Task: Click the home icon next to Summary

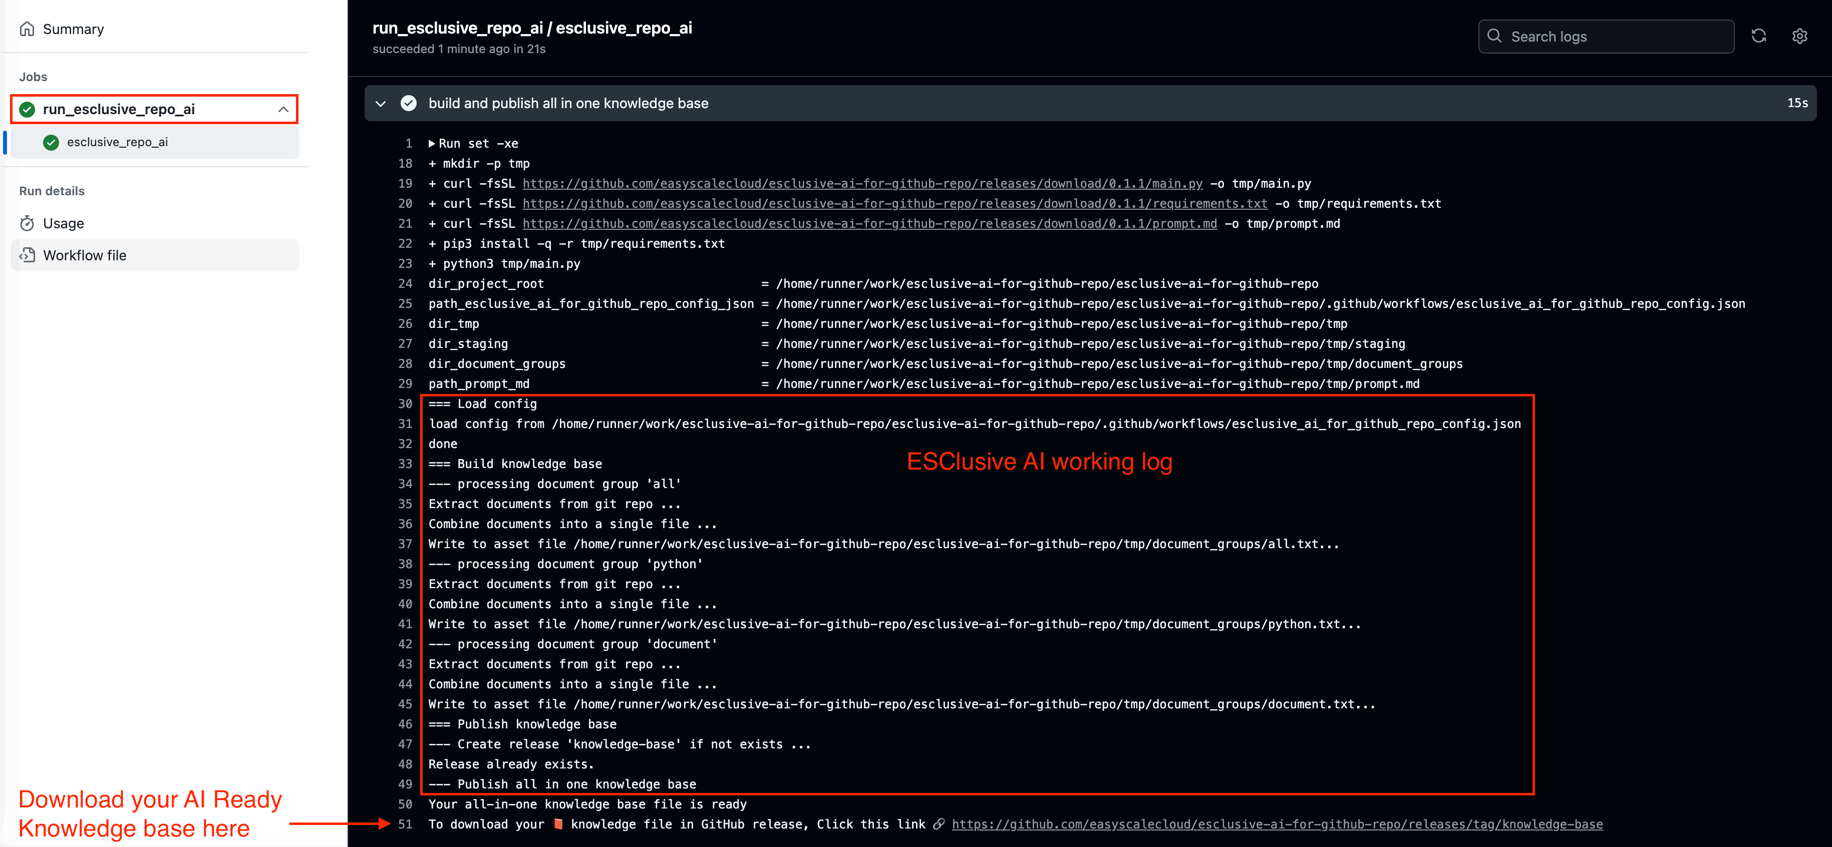Action: click(27, 29)
